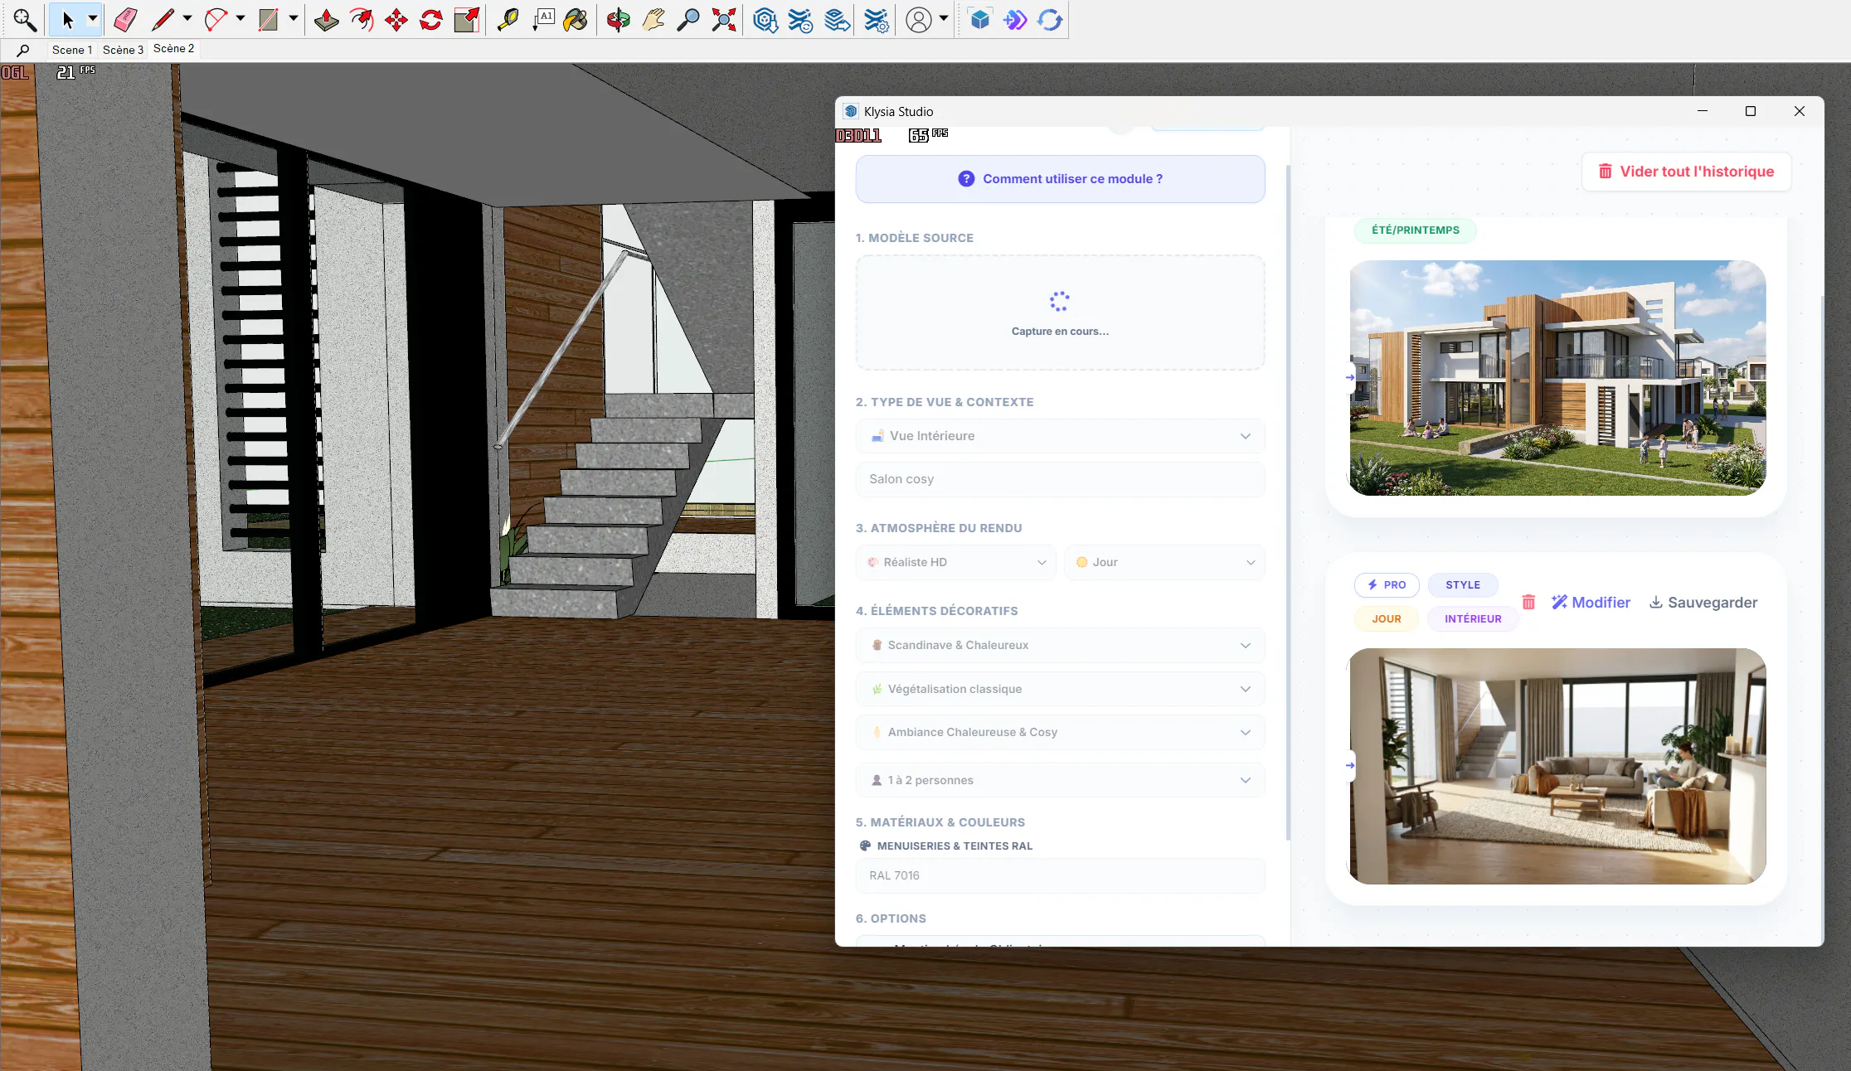The image size is (1851, 1071).
Task: Activate the Push/Pull tool
Action: (326, 20)
